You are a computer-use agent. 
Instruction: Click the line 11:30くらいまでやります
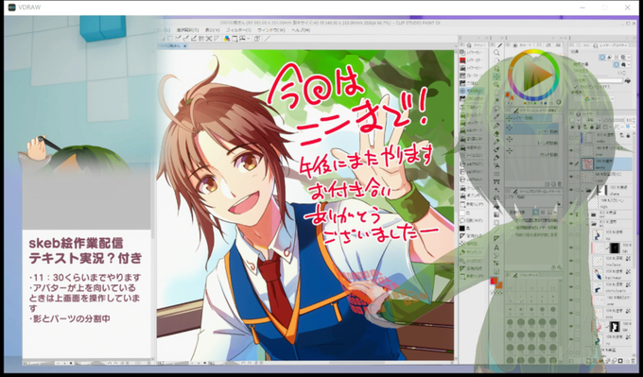pyautogui.click(x=85, y=277)
